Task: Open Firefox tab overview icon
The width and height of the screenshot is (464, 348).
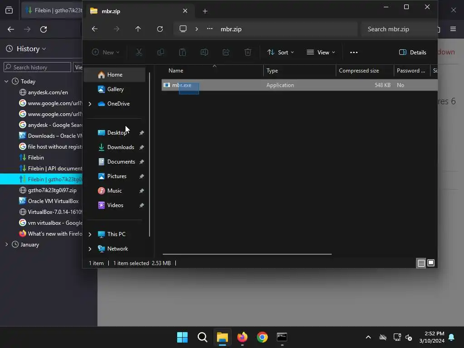Action: coord(9,10)
